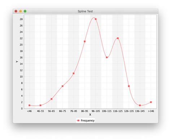Image resolution: width=171 pixels, height=140 pixels.
Task: Click the Frequency legend label
Action: [88, 120]
